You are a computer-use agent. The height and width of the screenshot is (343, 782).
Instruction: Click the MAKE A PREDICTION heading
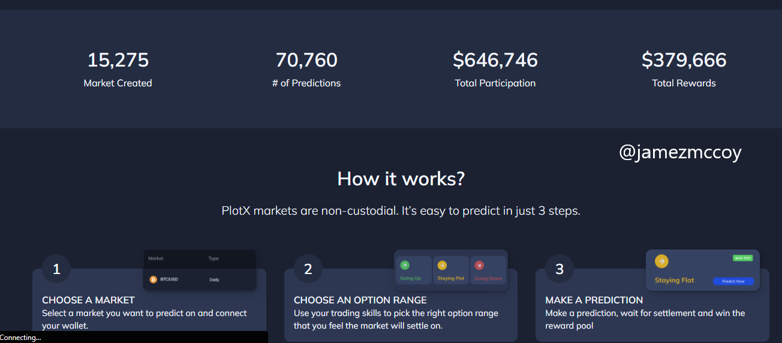[594, 300]
